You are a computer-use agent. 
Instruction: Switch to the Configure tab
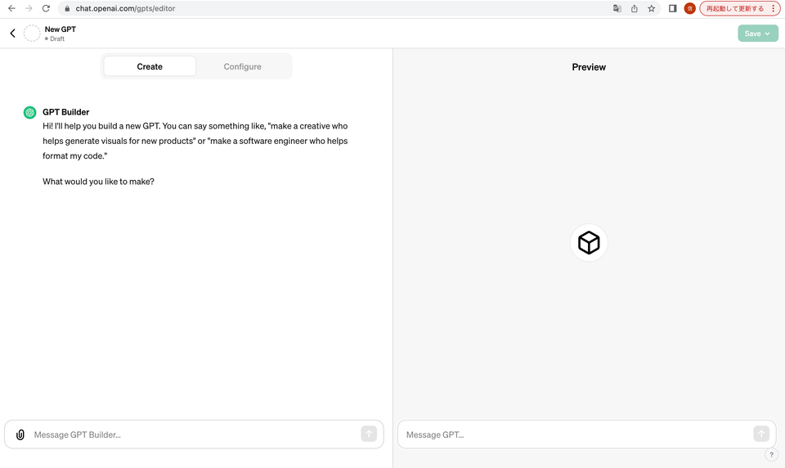coord(242,66)
